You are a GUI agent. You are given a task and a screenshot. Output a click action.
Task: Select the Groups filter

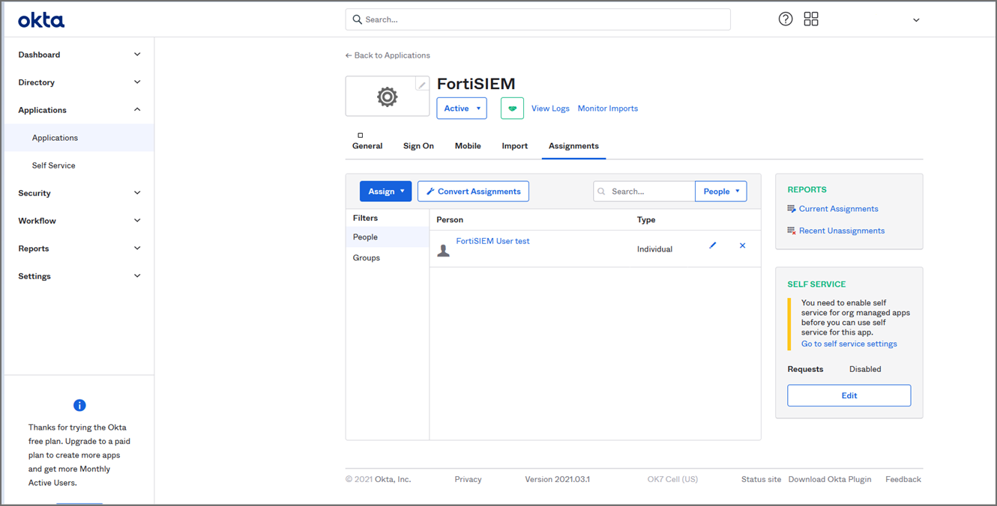coord(388,257)
